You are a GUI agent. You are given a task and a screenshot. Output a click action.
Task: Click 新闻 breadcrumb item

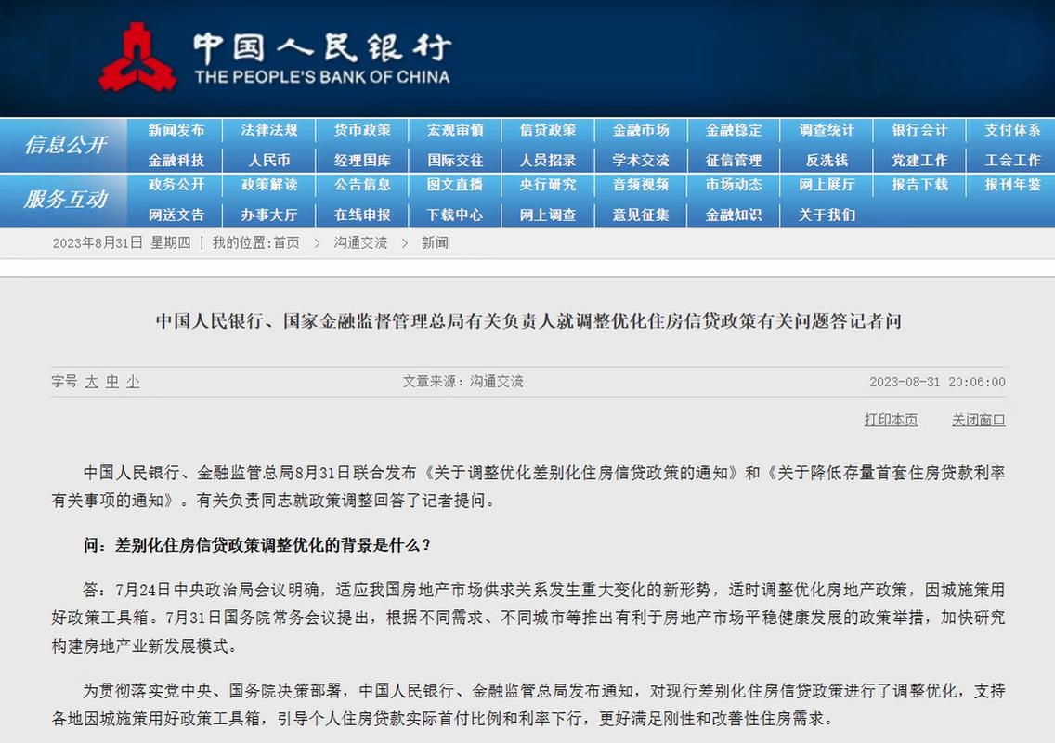tap(435, 243)
